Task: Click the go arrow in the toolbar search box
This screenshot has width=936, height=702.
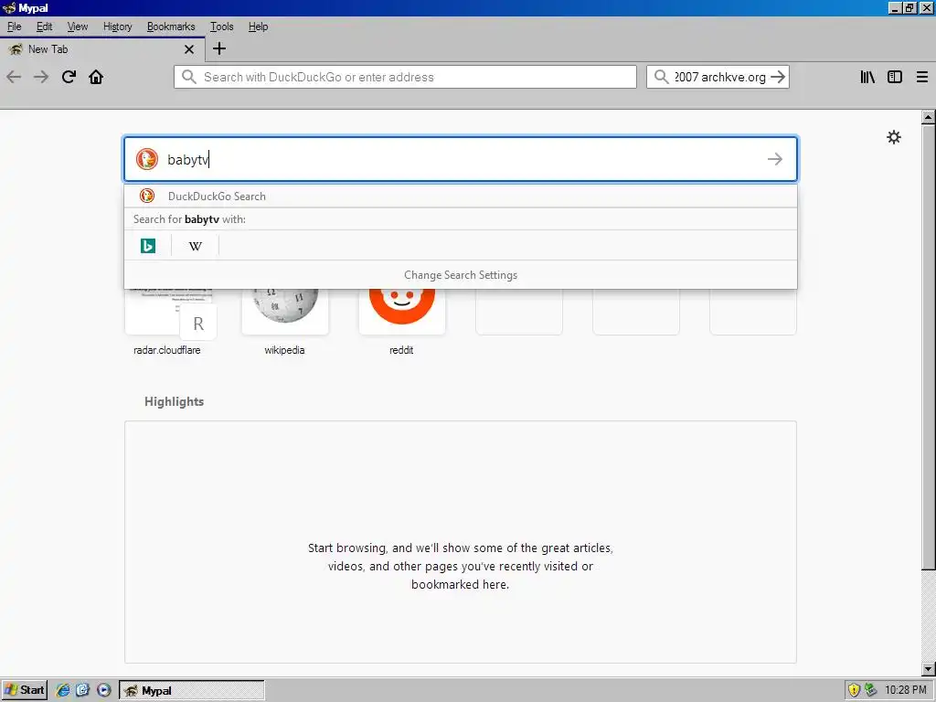Action: 778,77
